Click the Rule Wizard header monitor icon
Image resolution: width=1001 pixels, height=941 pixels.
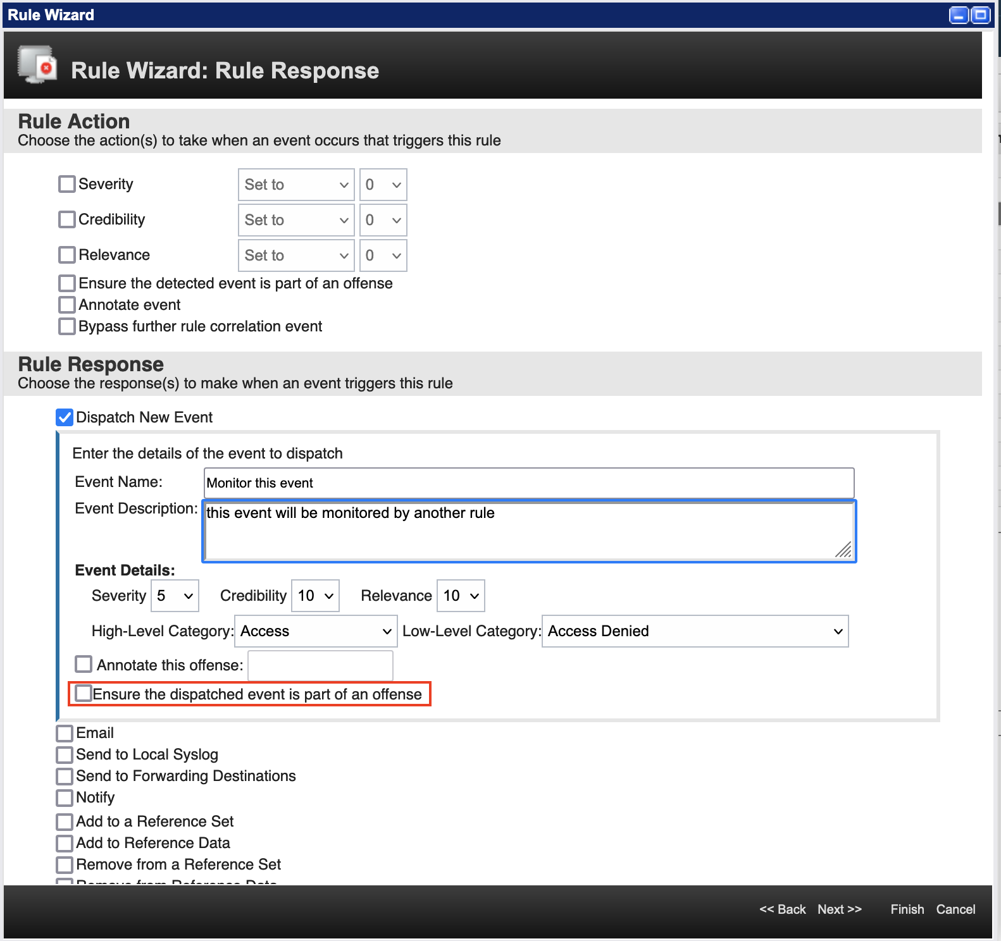37,65
